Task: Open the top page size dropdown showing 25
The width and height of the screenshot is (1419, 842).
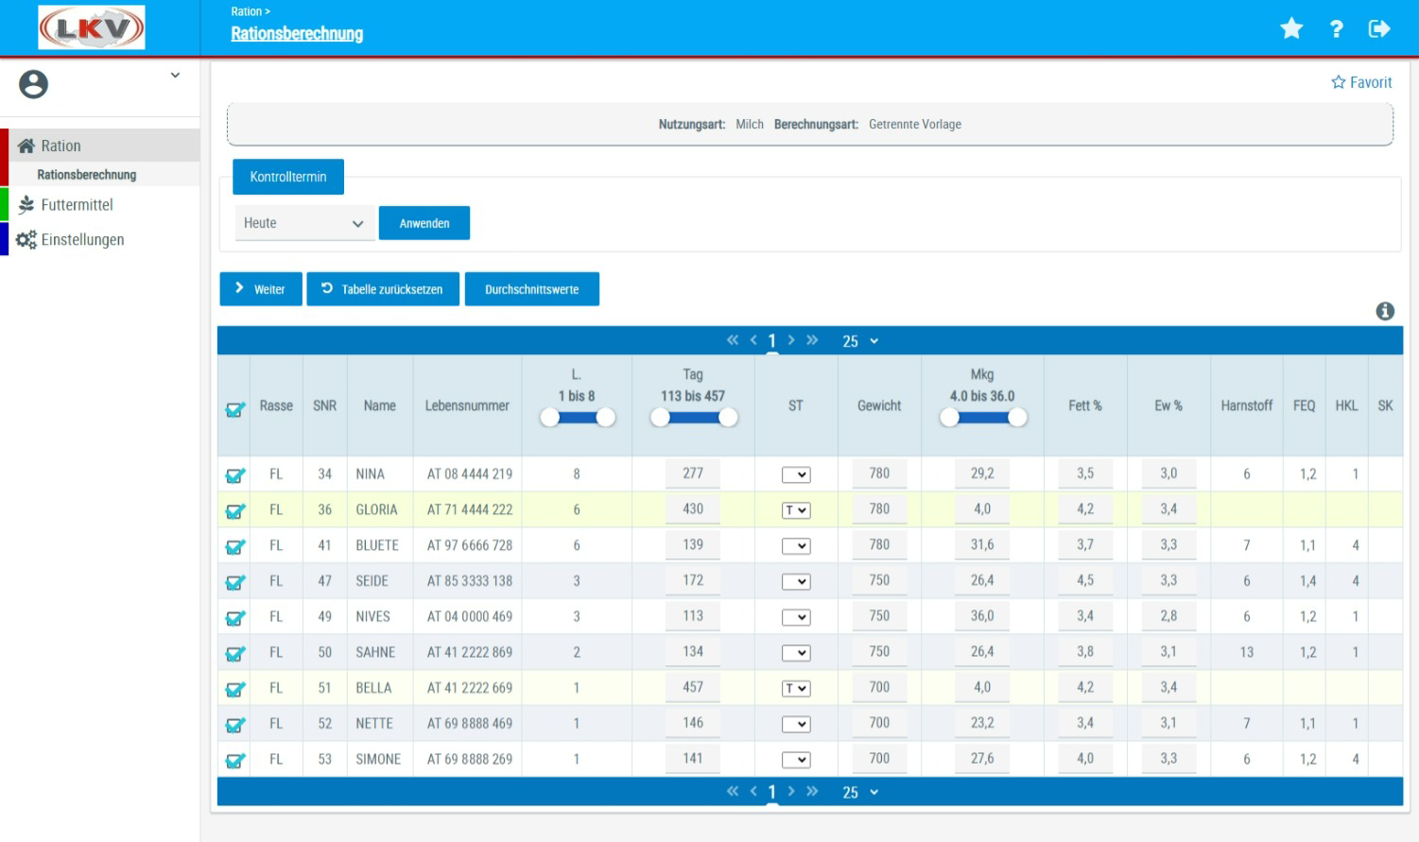Action: 860,341
